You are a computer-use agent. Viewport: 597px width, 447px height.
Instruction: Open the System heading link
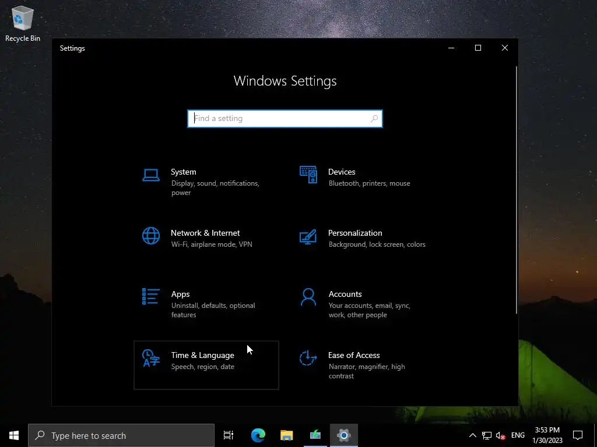pyautogui.click(x=184, y=172)
